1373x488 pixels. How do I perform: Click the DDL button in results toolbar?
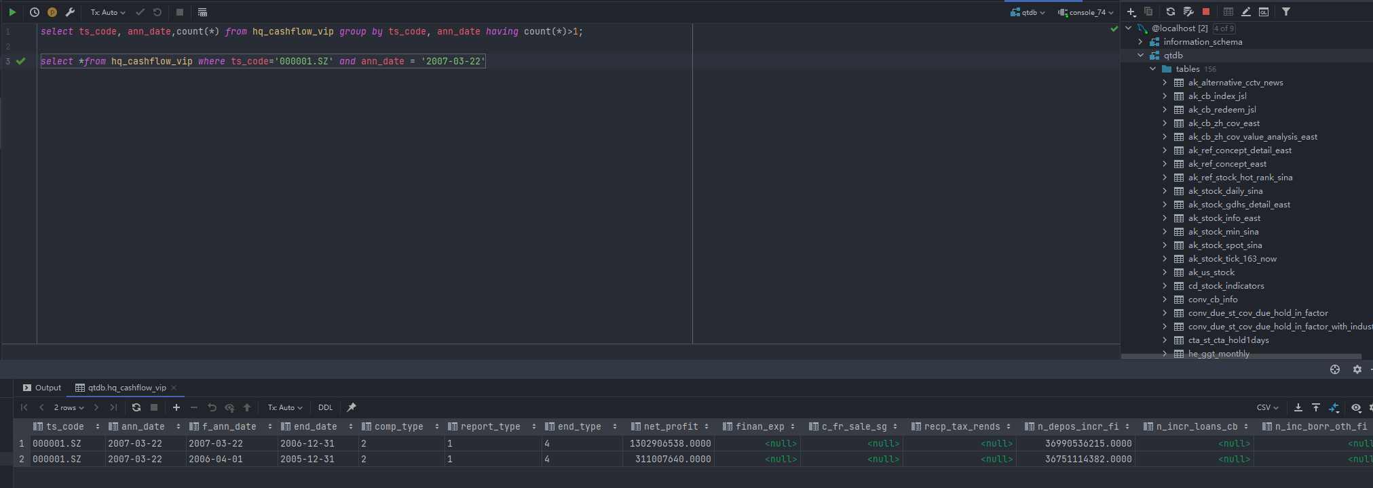(326, 407)
